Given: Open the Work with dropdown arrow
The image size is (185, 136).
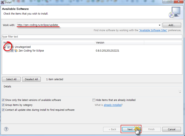Looking at the screenshot, I should pyautogui.click(x=160, y=25).
